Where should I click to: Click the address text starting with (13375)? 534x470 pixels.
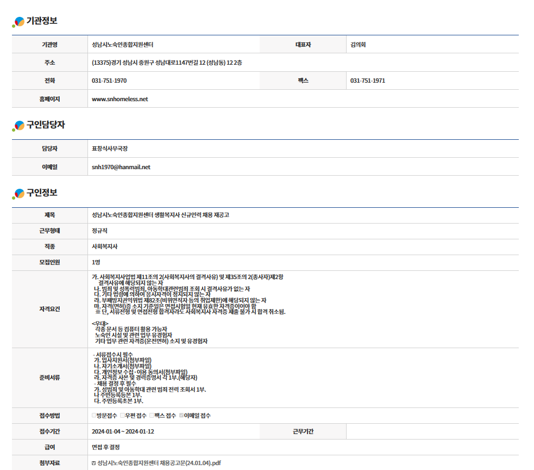coord(167,63)
